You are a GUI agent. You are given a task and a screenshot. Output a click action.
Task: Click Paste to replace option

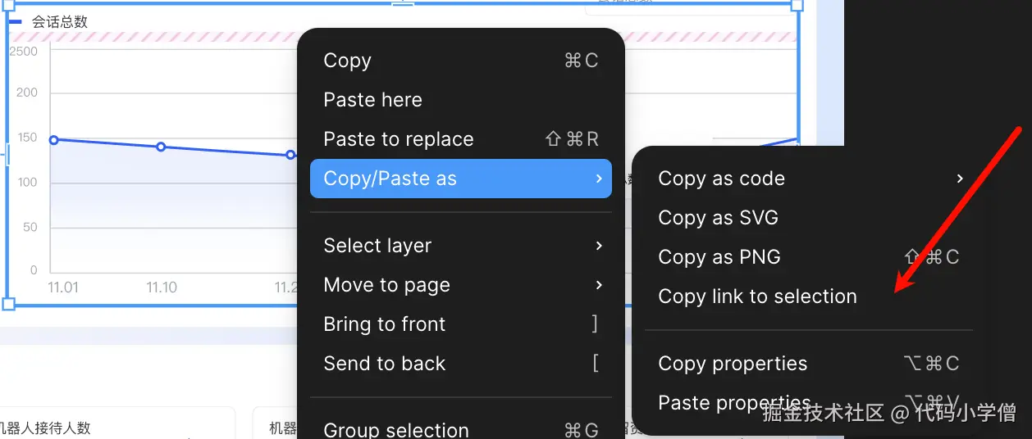click(399, 139)
